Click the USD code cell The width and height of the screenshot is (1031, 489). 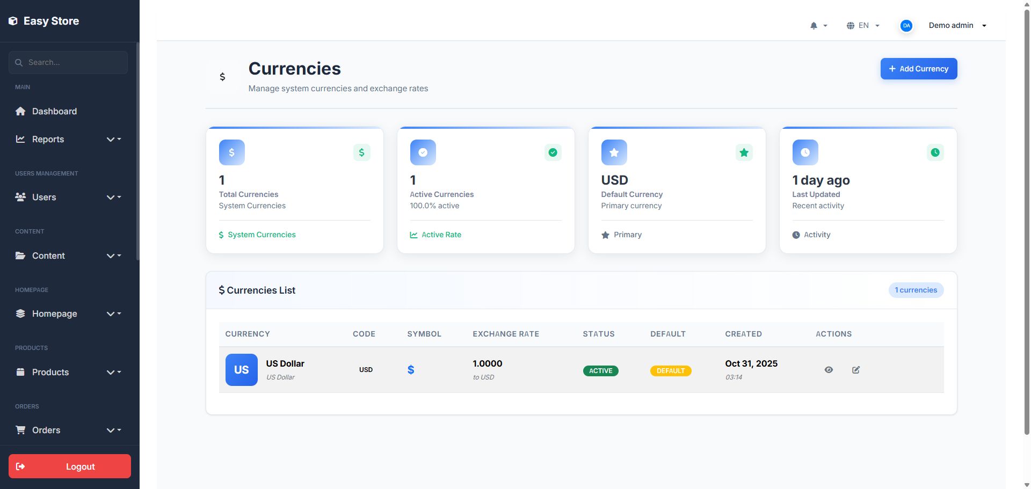click(x=366, y=370)
